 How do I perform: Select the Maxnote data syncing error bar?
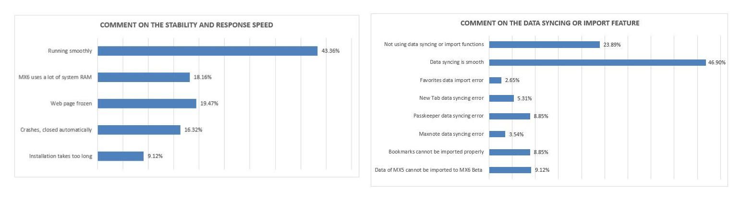pos(497,134)
